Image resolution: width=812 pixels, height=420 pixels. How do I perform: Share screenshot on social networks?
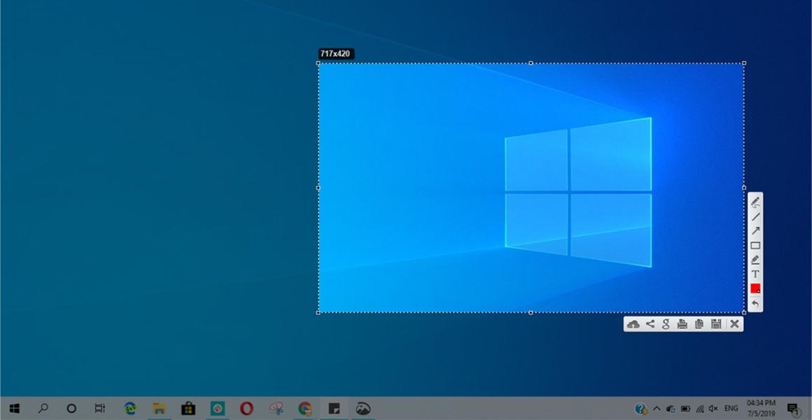click(x=650, y=324)
